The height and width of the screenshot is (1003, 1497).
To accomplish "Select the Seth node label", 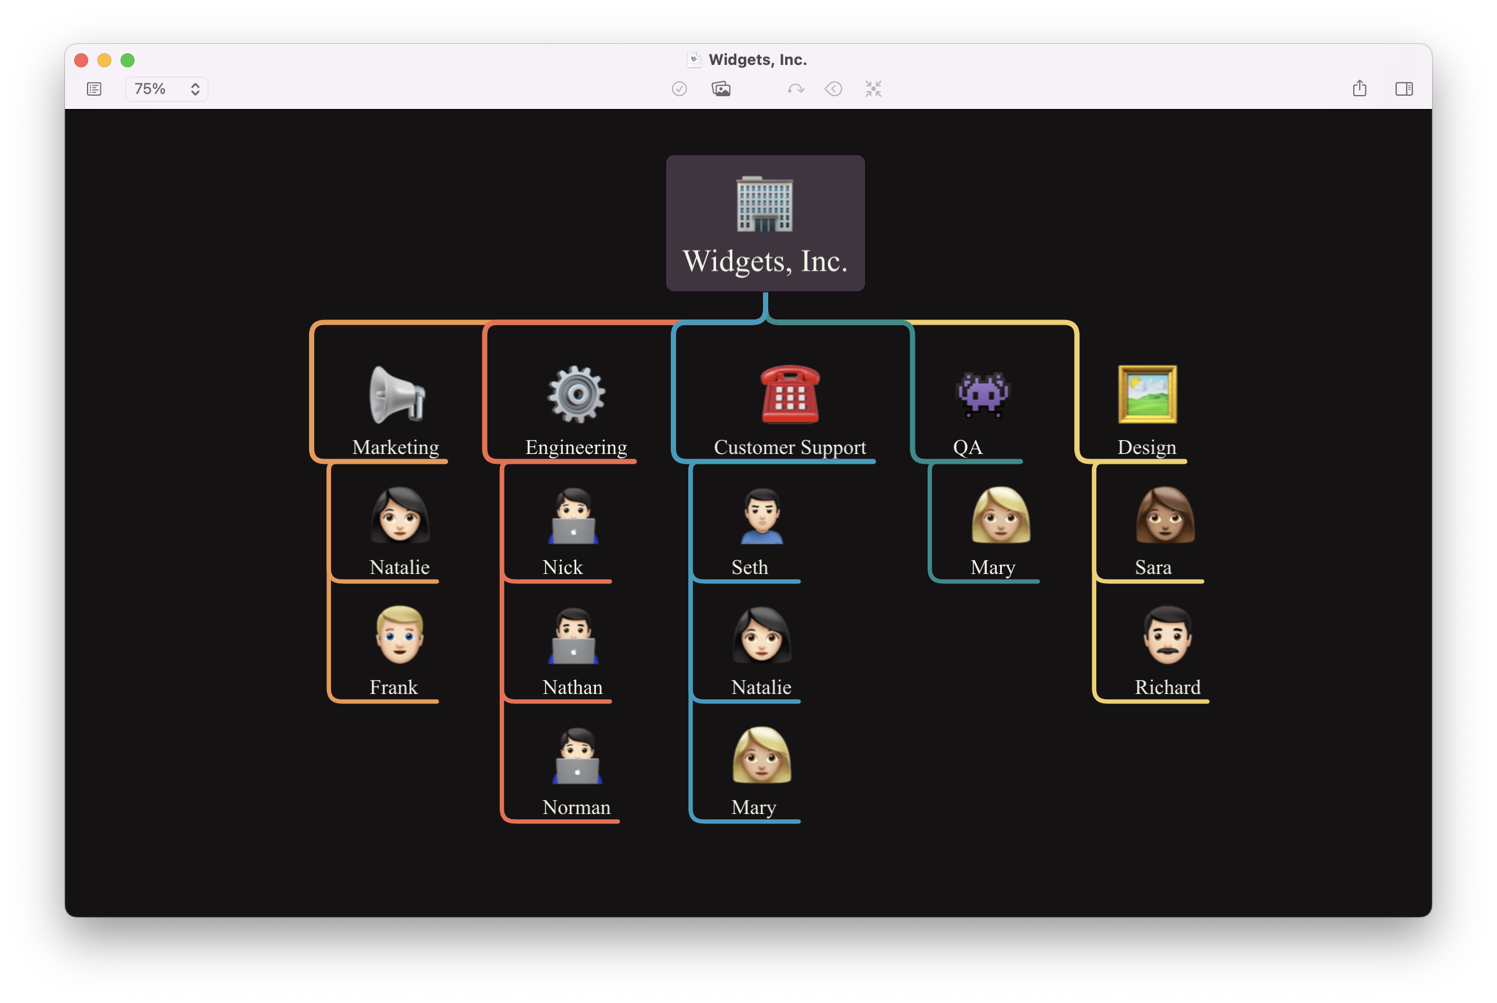I will (749, 567).
